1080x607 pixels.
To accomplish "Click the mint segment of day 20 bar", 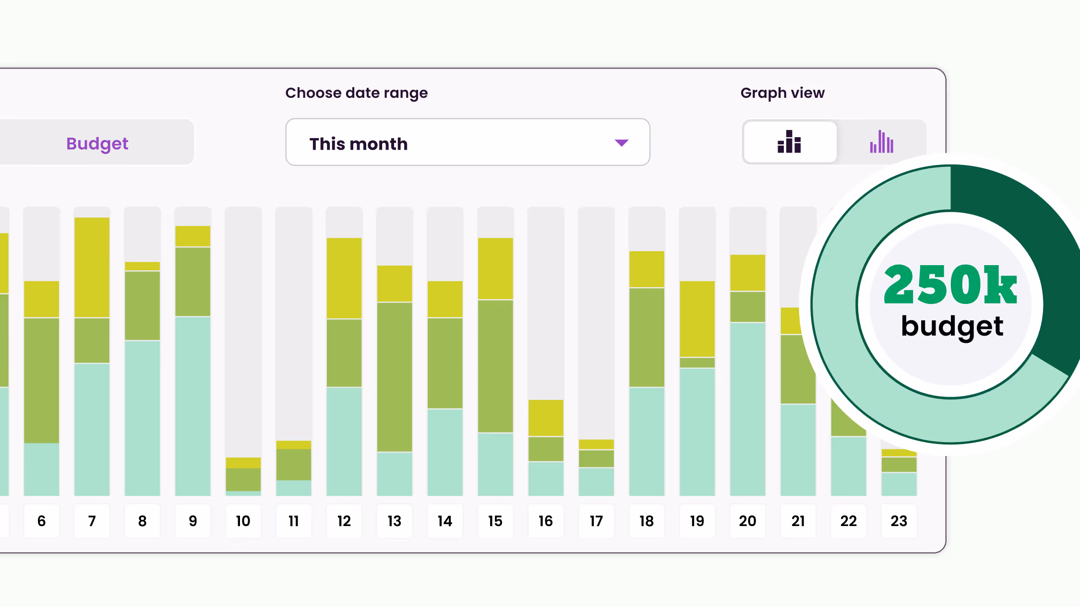I will [747, 409].
